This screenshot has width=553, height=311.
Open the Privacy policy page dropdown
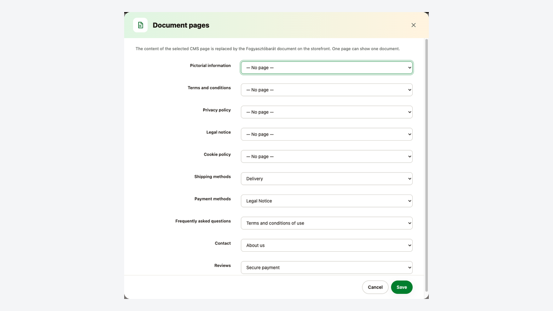click(327, 112)
